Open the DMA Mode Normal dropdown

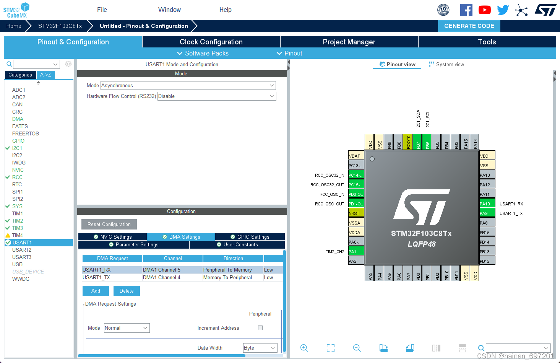point(127,328)
